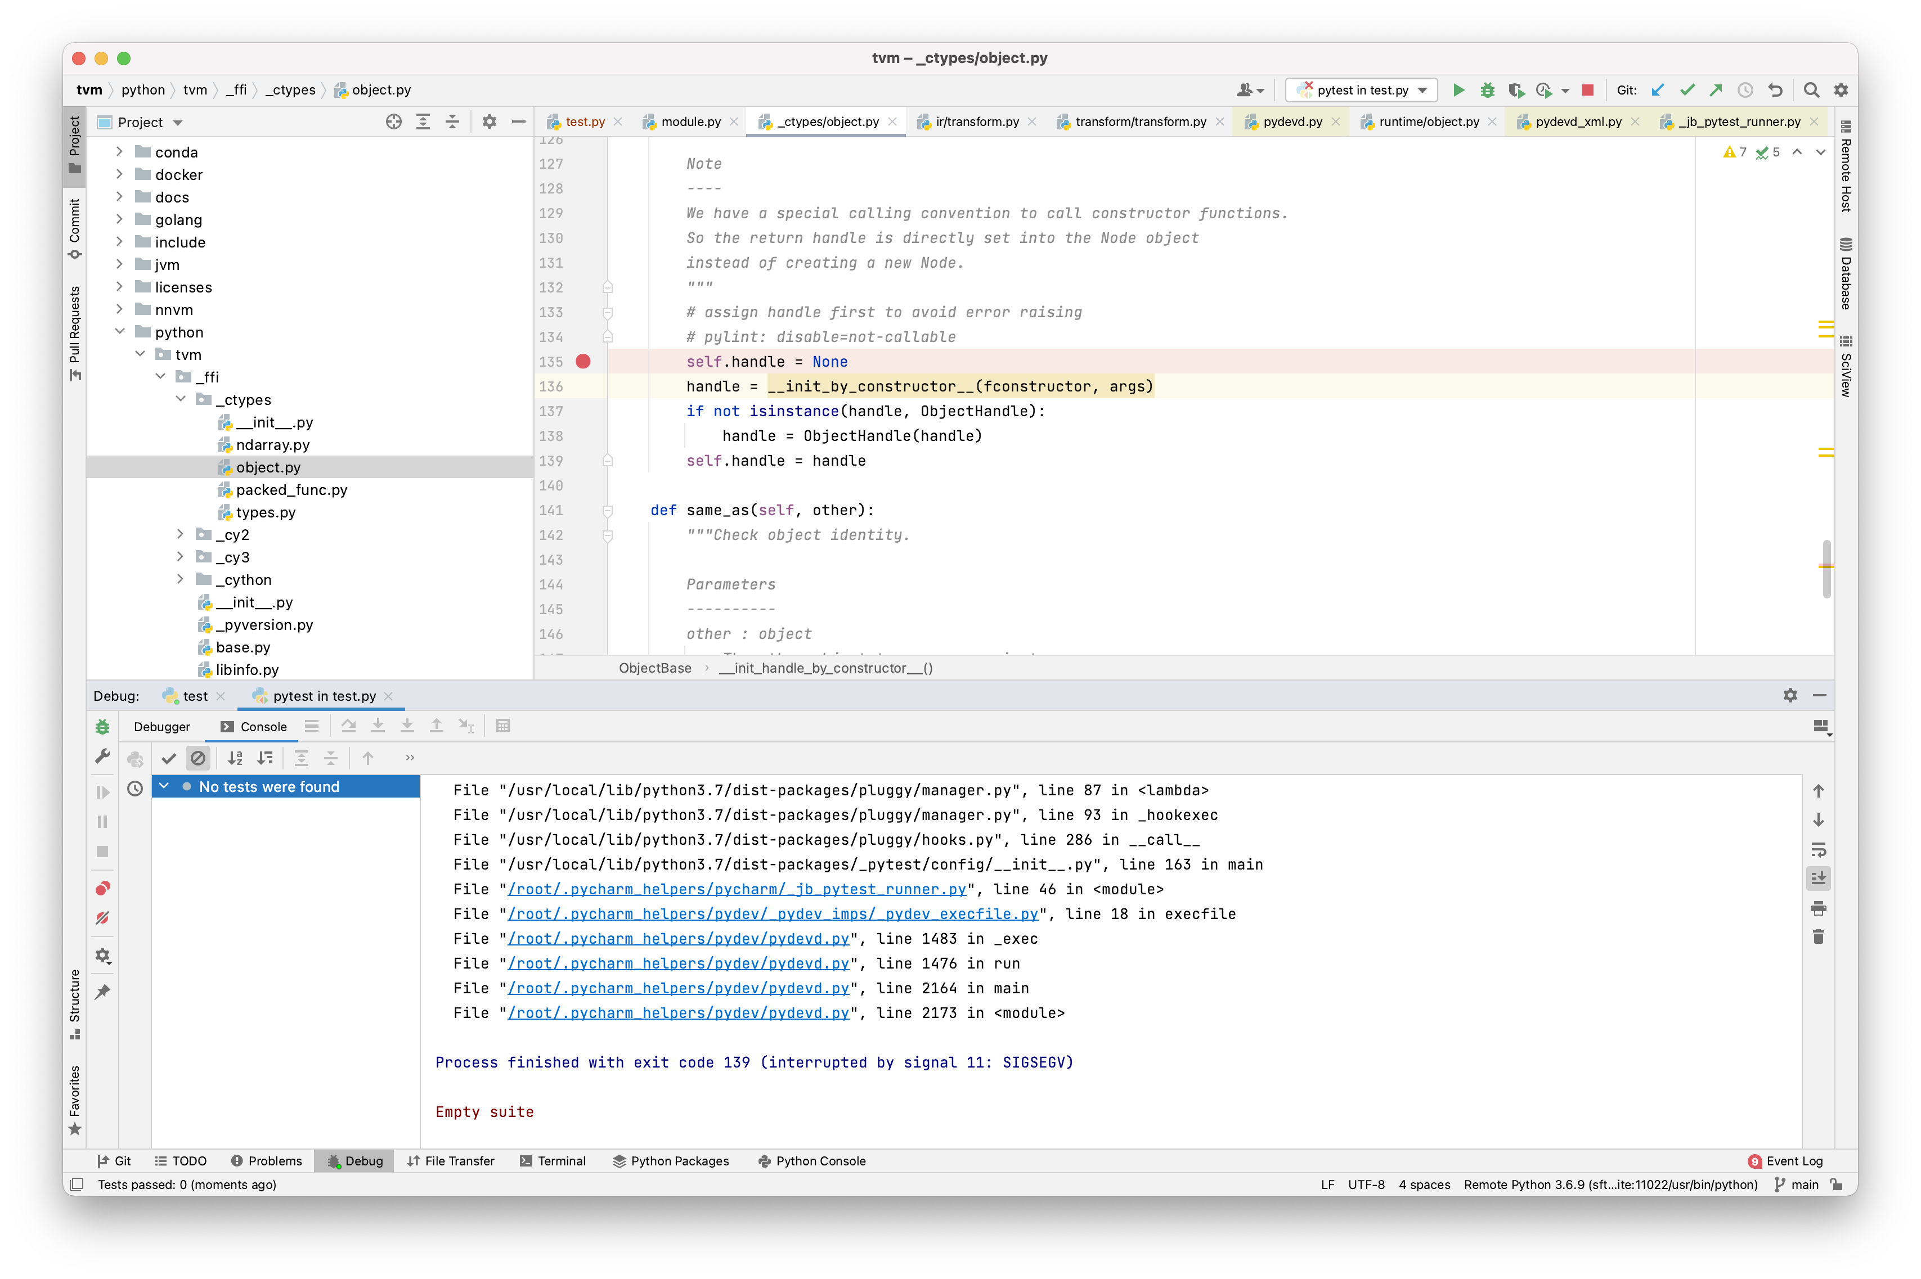
Task: Switch to the Debugger tab
Action: 161,726
